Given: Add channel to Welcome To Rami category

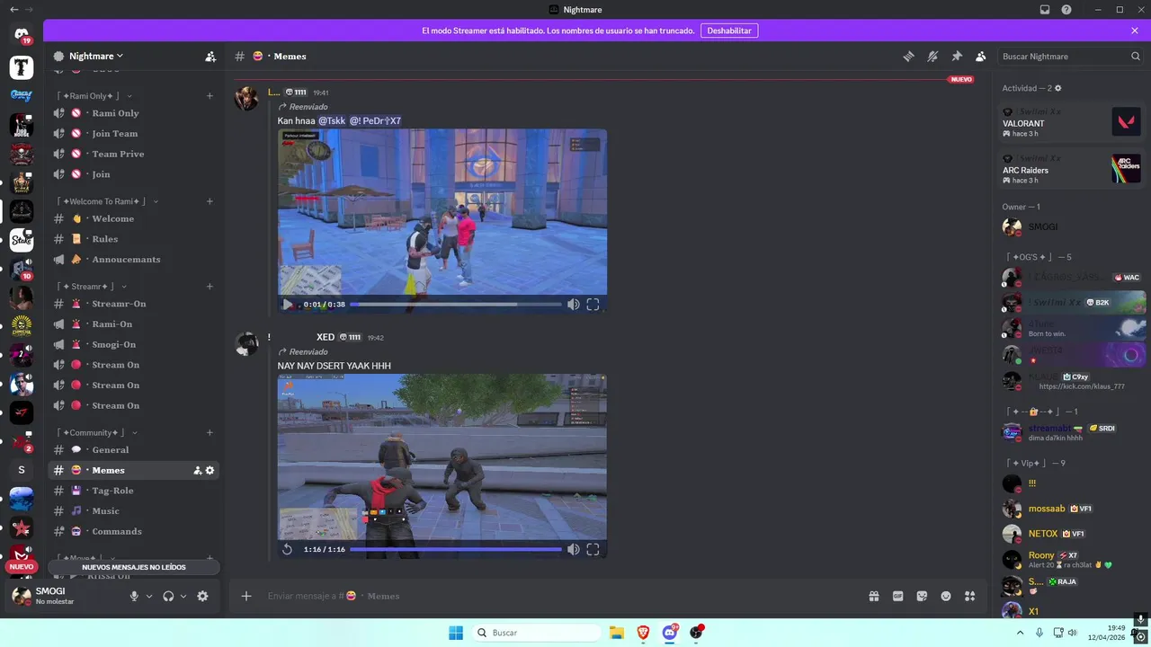Looking at the screenshot, I should (210, 201).
